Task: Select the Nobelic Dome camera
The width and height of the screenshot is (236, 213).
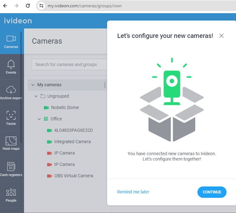Action: coord(65,107)
